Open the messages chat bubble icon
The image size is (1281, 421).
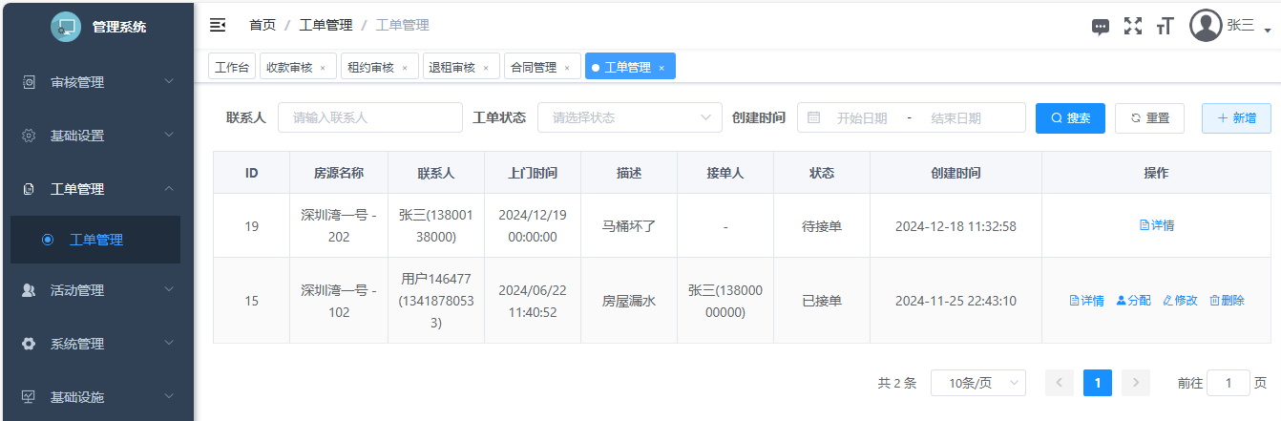pyautogui.click(x=1101, y=27)
